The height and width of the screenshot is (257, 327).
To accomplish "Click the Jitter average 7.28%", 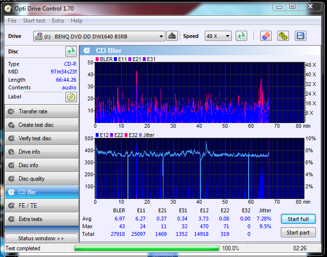I will [x=264, y=219].
